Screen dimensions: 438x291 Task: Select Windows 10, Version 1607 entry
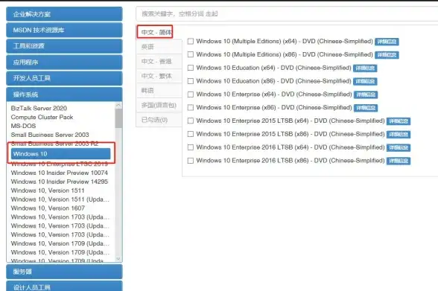[48, 208]
